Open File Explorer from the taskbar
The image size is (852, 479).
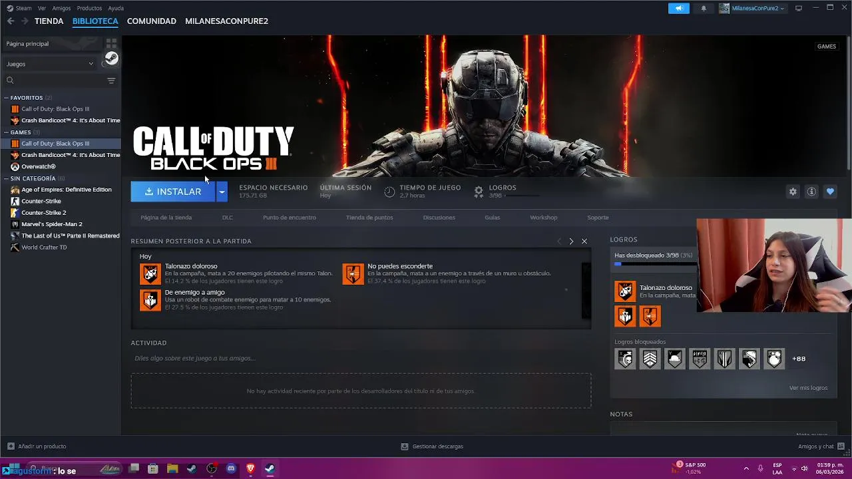172,468
